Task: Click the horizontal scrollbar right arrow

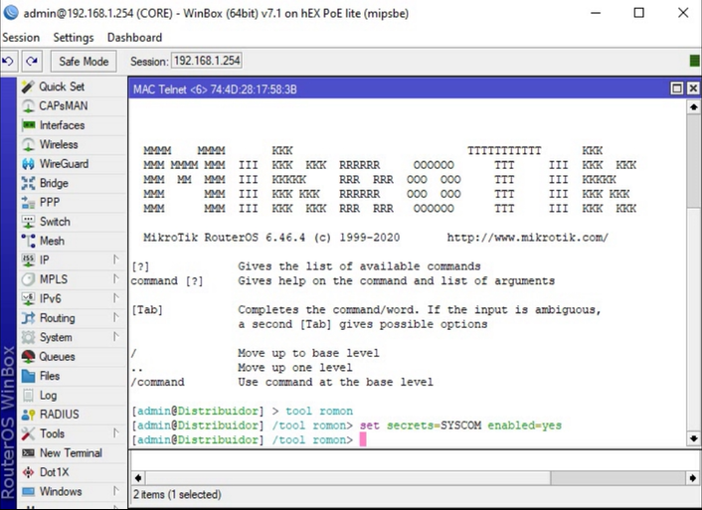Action: (693, 478)
